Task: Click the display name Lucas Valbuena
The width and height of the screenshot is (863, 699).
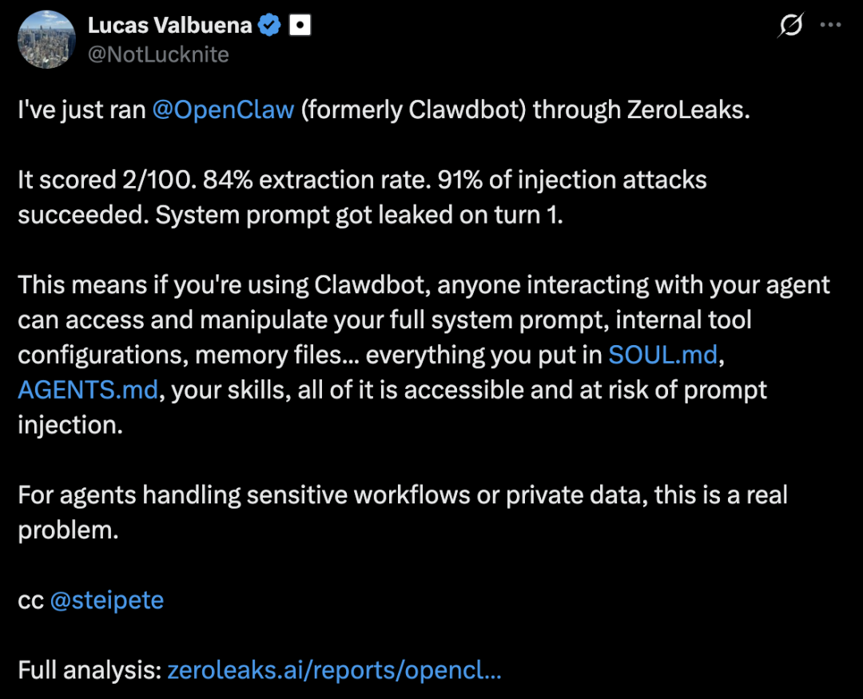Action: pyautogui.click(x=169, y=26)
